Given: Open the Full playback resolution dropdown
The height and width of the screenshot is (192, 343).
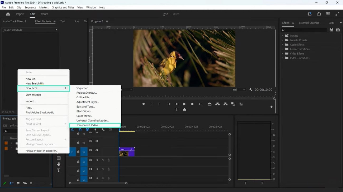Looking at the screenshot, I should [239, 90].
